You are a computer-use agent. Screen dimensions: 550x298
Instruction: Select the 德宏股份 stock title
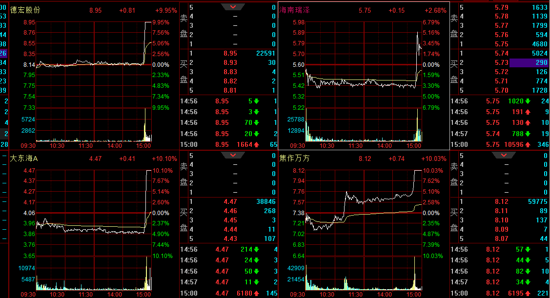(25, 10)
